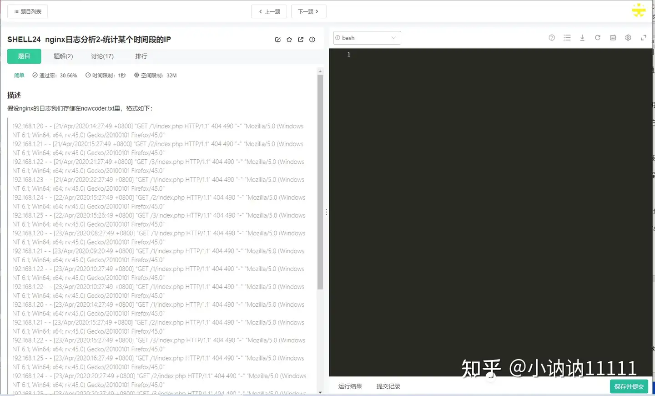Click the list format icon in editor toolbar
The width and height of the screenshot is (655, 396).
(x=567, y=38)
